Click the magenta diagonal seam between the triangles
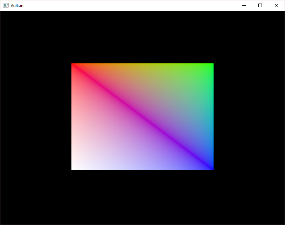This screenshot has height=225, width=285. tap(142, 116)
